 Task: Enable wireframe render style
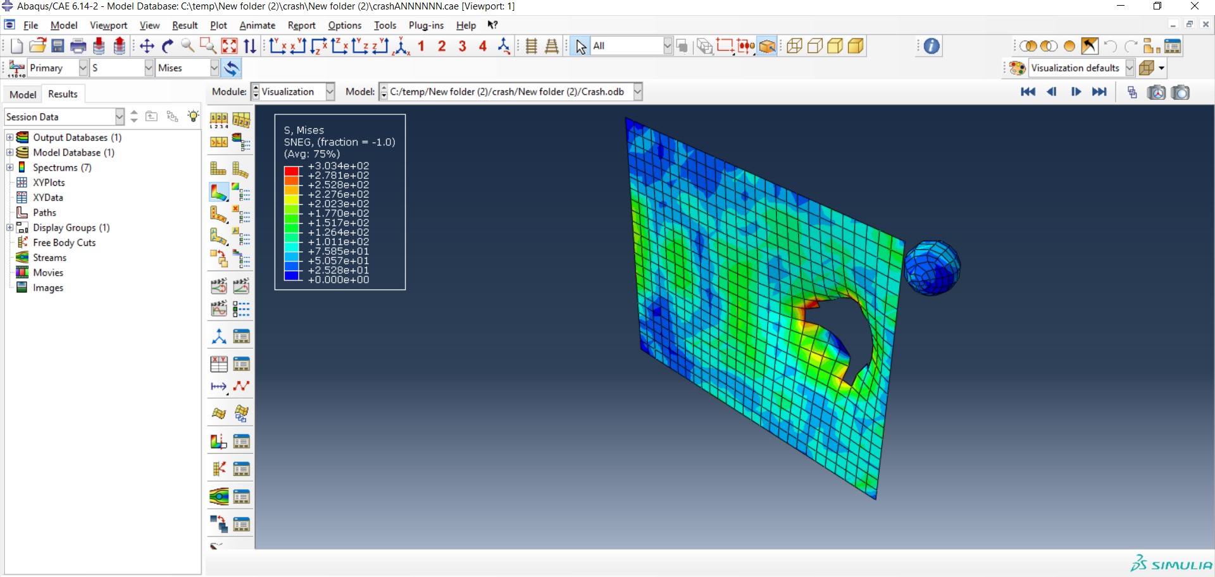(x=794, y=46)
